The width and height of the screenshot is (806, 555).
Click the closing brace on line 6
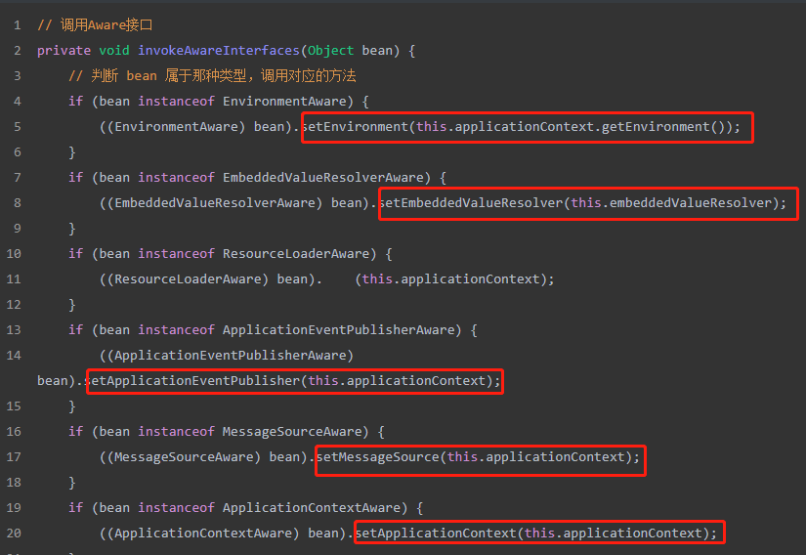pyautogui.click(x=72, y=152)
